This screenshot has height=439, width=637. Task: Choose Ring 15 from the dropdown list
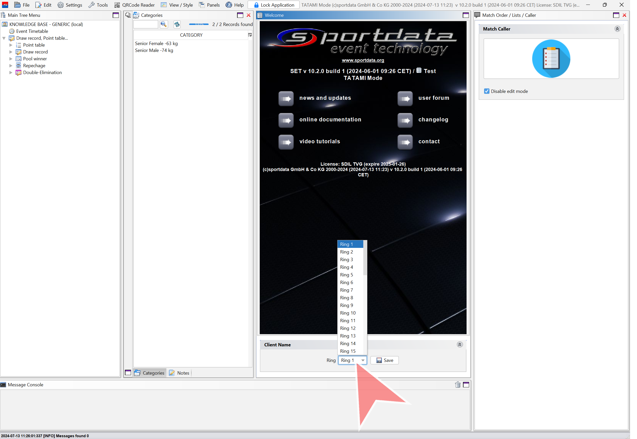pos(350,351)
